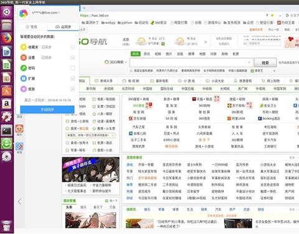This screenshot has height=234, width=299.
Task: Click the green 密码 key icon
Action: [24, 68]
